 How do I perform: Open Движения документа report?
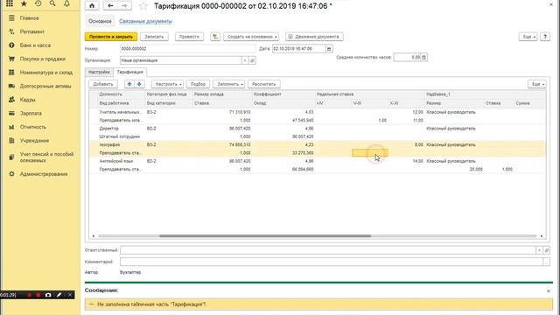click(x=314, y=37)
